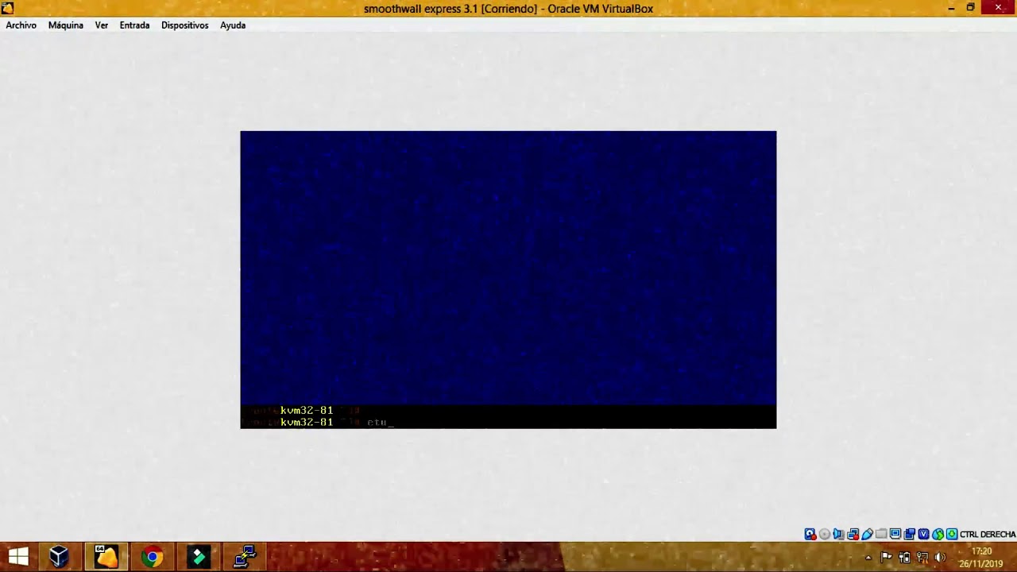1017x572 pixels.
Task: Open Filmora from the taskbar
Action: click(199, 557)
